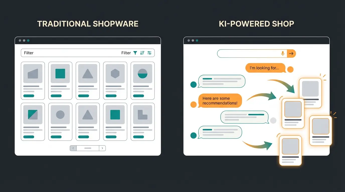
Task: Click the next page chevron in the pagination control
Action: (102, 148)
